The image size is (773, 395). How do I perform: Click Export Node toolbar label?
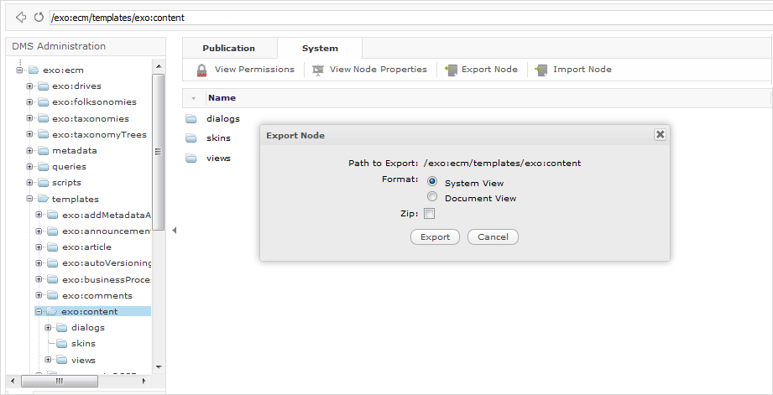[x=489, y=70]
